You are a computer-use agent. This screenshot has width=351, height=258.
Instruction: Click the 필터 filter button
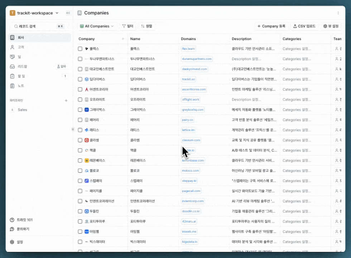click(x=128, y=26)
